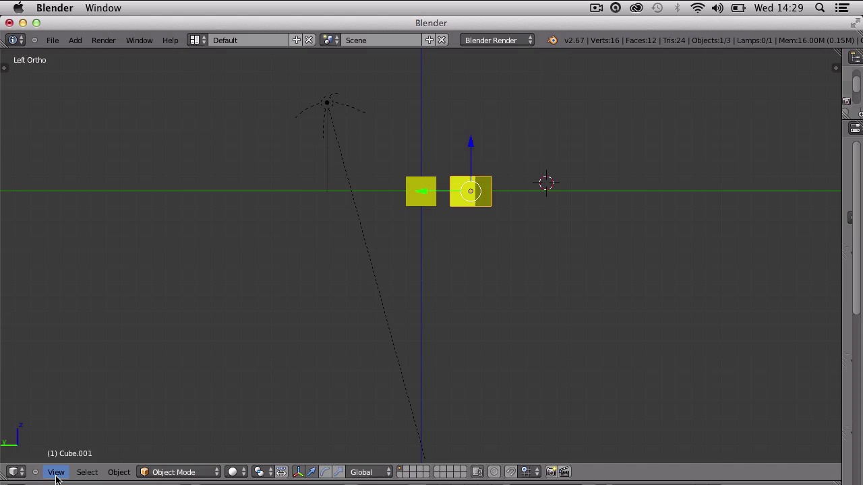The height and width of the screenshot is (485, 863).
Task: Open the pivot point selector
Action: (263, 472)
